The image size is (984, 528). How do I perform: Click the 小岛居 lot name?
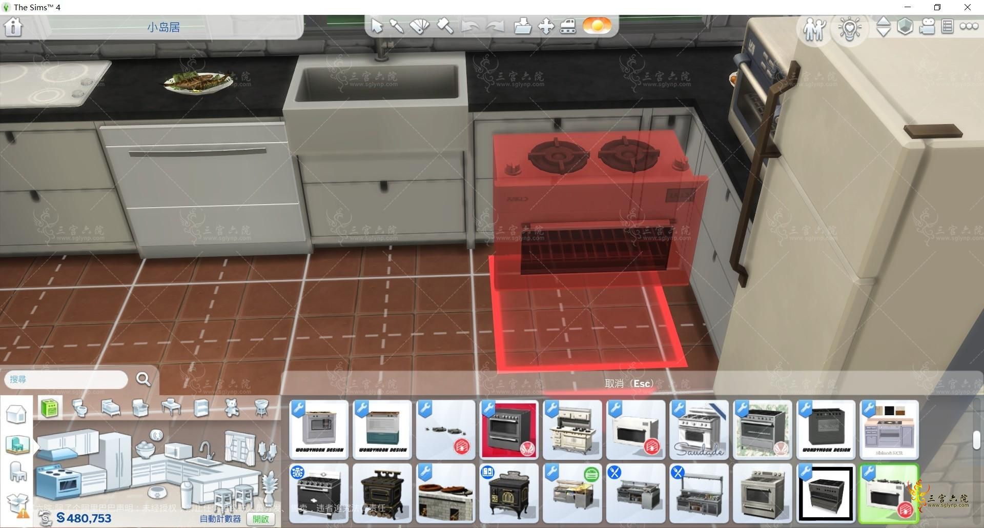(163, 27)
